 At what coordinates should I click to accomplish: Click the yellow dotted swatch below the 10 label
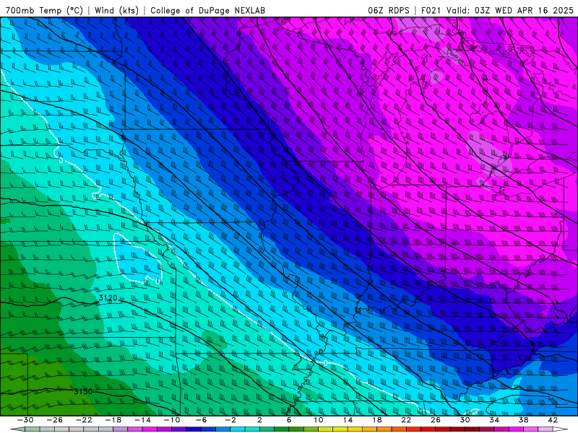326,429
